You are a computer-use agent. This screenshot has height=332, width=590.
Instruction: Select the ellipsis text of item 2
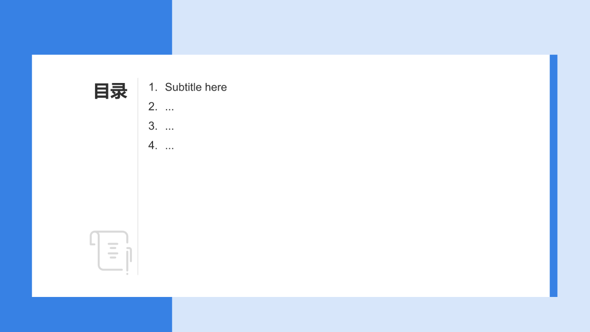(x=170, y=109)
